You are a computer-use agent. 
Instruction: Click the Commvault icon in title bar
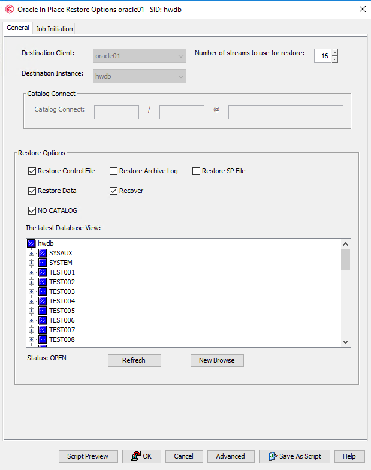click(9, 9)
